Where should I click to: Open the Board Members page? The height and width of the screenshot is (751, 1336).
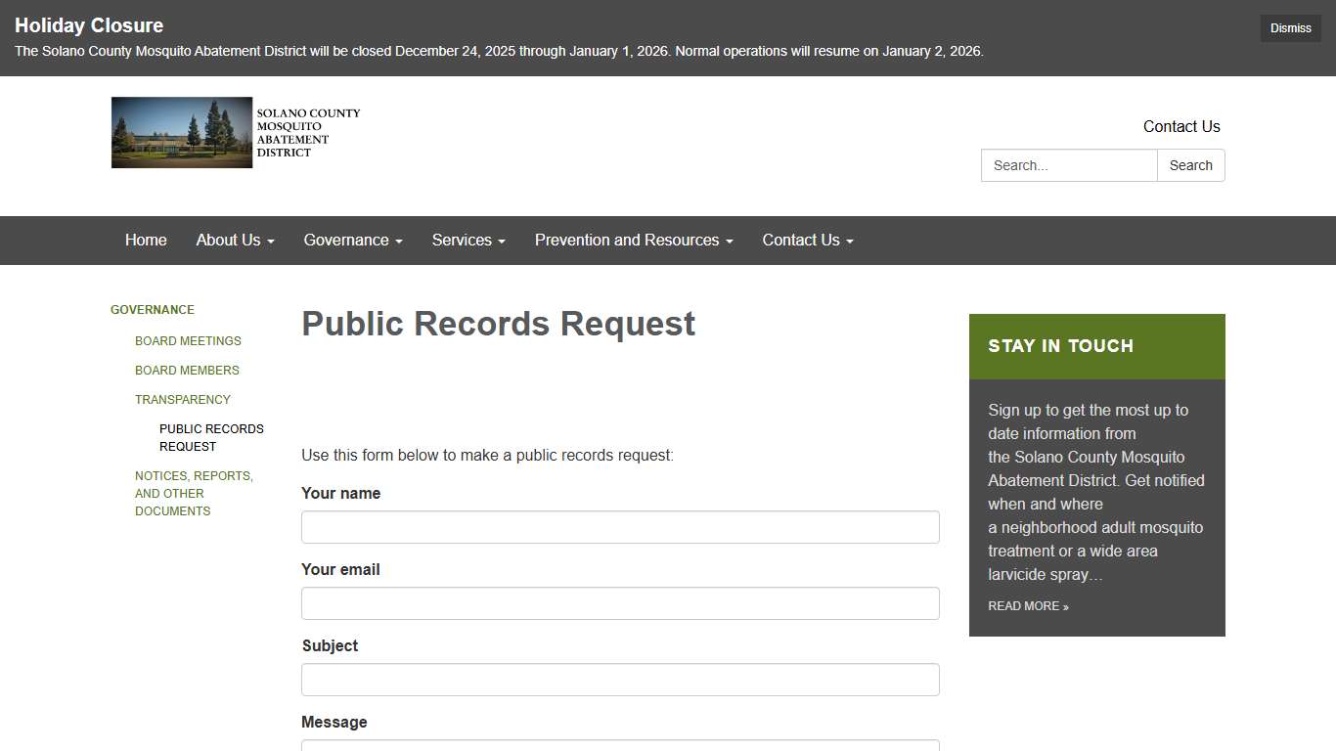pyautogui.click(x=187, y=371)
